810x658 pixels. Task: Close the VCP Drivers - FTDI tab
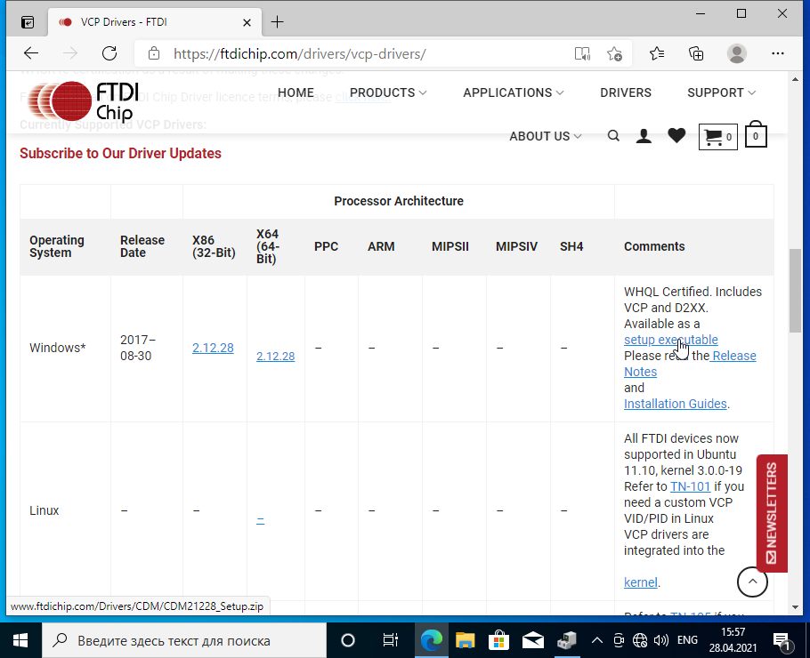tap(247, 23)
